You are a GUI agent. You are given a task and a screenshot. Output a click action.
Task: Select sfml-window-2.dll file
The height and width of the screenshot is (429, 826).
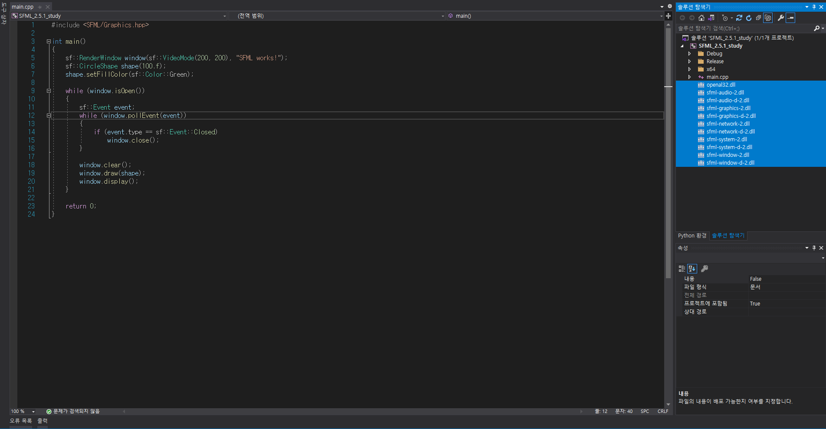coord(728,155)
